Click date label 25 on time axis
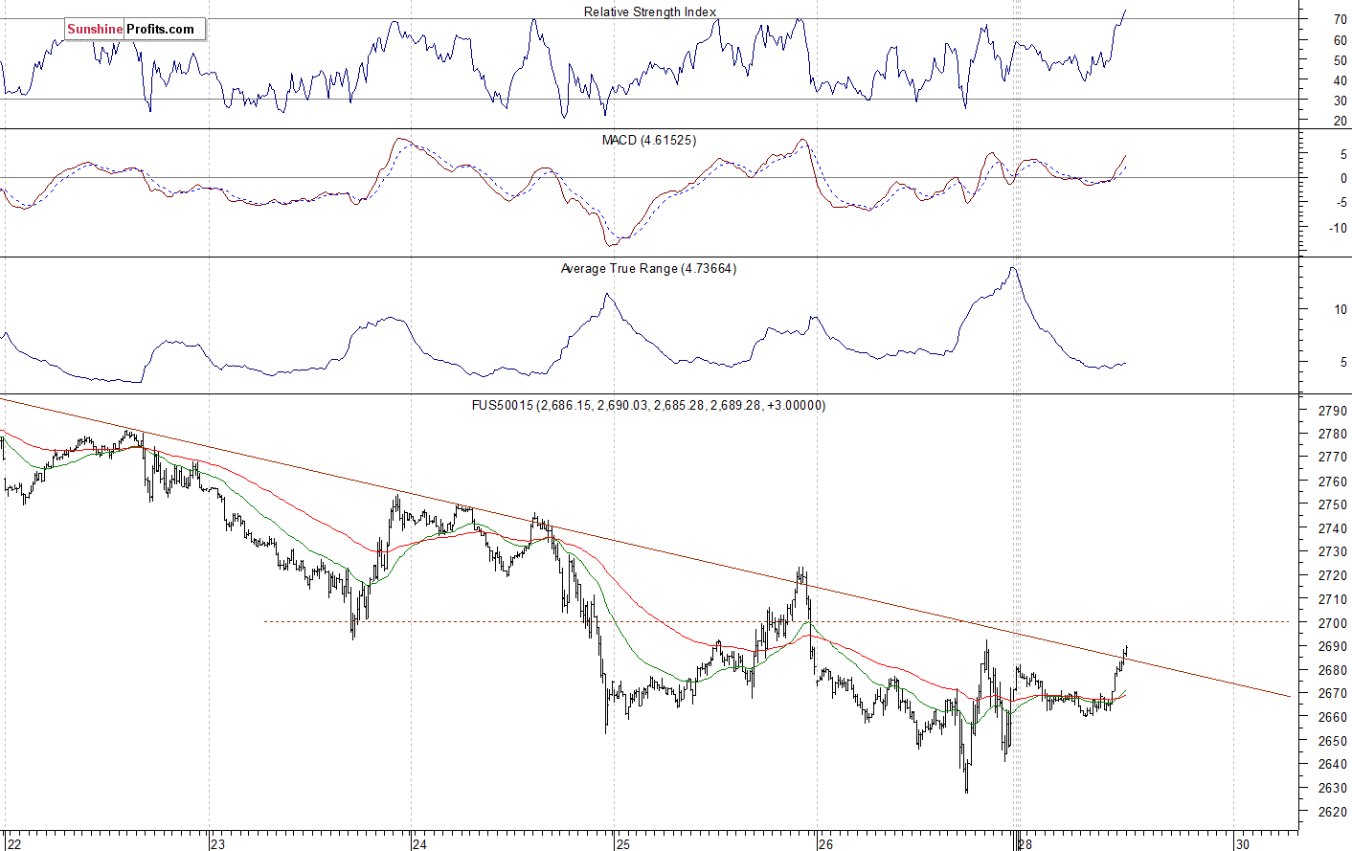The width and height of the screenshot is (1352, 851). click(x=623, y=844)
